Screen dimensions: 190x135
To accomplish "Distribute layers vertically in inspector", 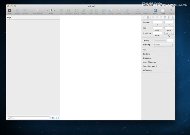I will pyautogui.click(x=148, y=17).
